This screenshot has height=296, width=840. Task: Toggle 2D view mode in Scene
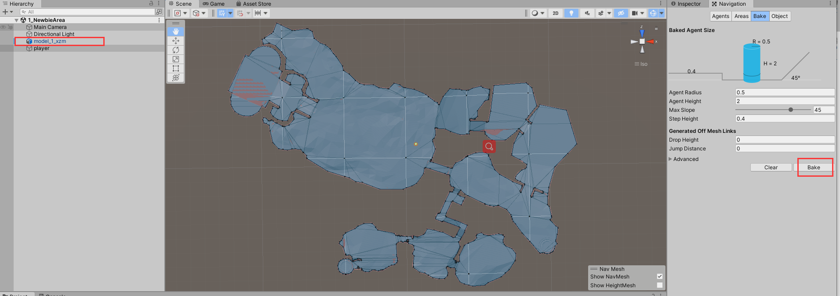click(556, 13)
